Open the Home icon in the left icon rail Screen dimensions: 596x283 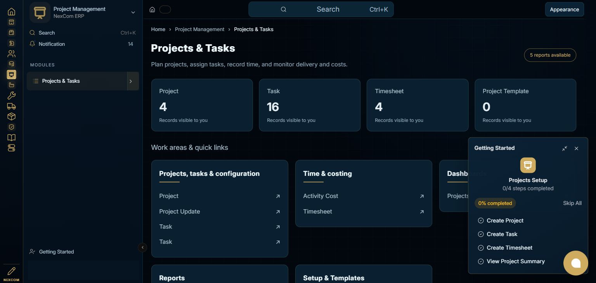tap(12, 12)
